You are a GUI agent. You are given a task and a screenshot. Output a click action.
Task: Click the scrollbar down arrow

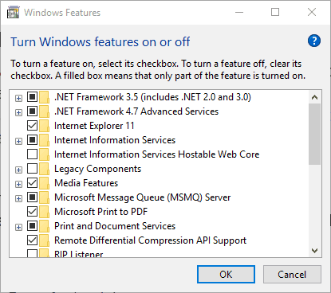click(314, 251)
